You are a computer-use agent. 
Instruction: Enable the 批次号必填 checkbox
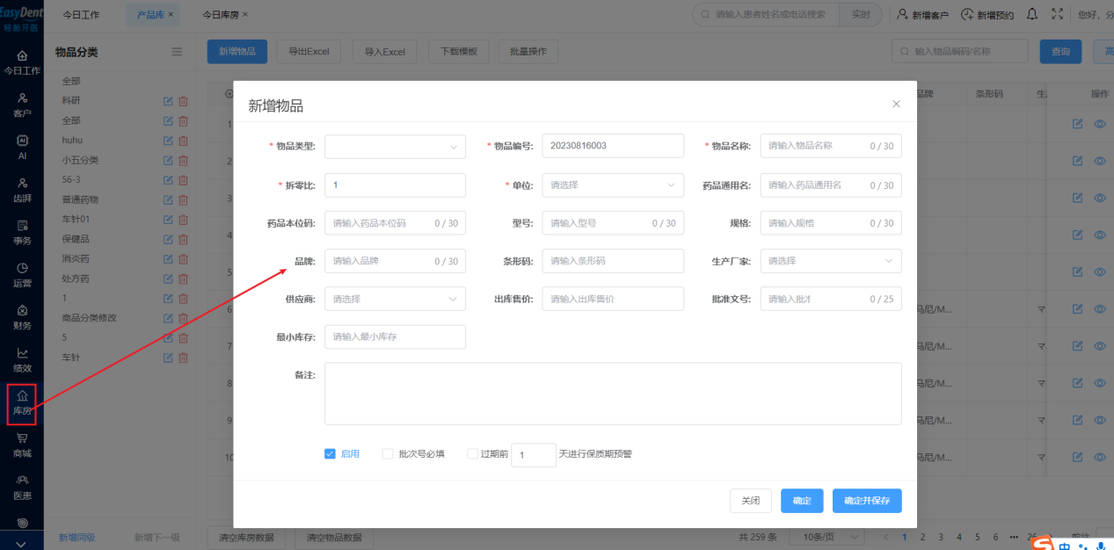(388, 454)
